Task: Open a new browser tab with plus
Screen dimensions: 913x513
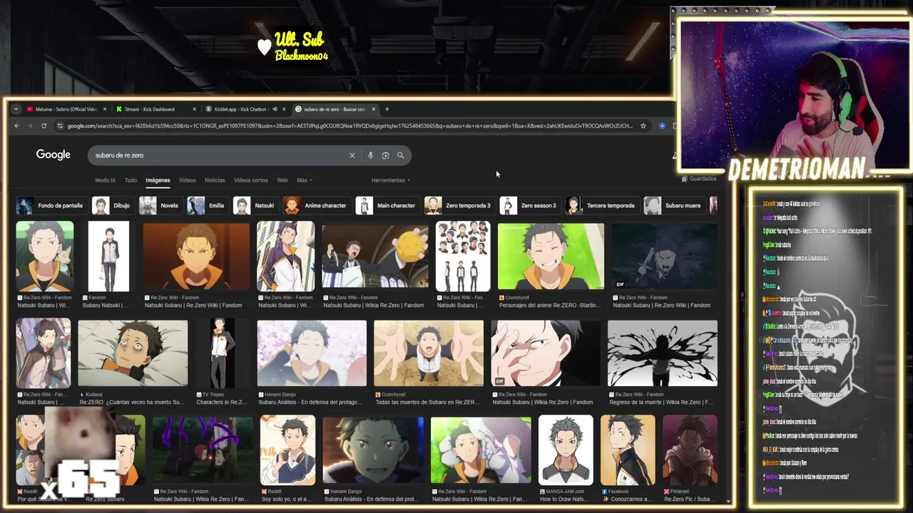Action: (387, 109)
